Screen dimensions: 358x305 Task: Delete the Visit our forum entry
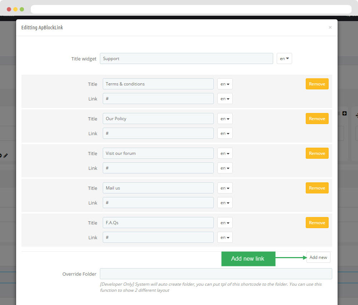click(317, 153)
